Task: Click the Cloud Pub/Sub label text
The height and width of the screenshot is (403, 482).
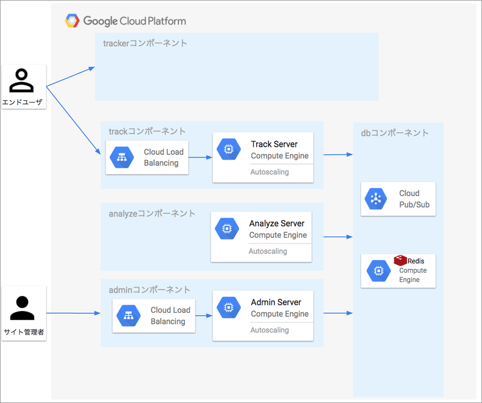Action: pos(414,199)
